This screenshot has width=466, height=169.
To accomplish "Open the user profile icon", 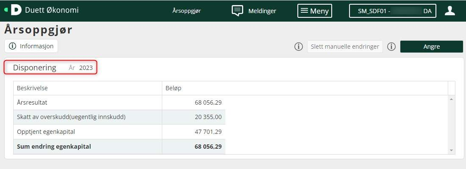I will (x=449, y=11).
